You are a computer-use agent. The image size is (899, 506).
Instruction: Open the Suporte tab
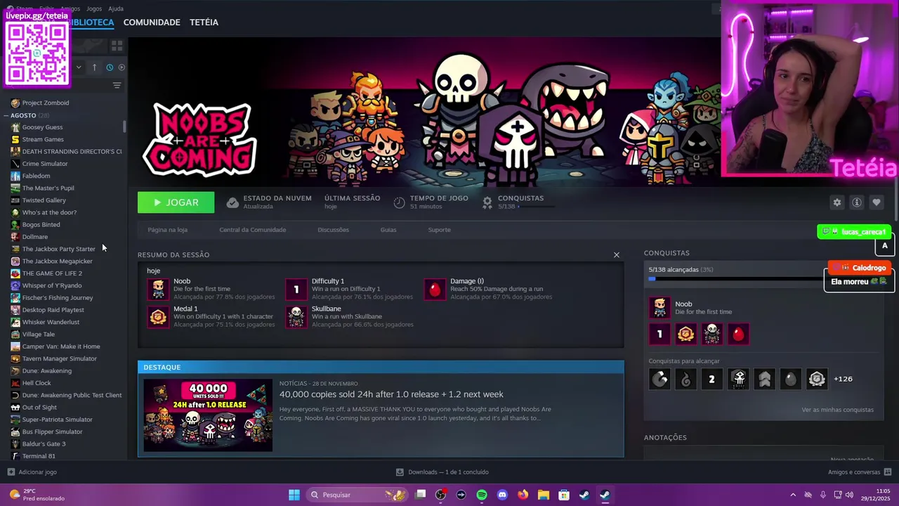click(440, 230)
